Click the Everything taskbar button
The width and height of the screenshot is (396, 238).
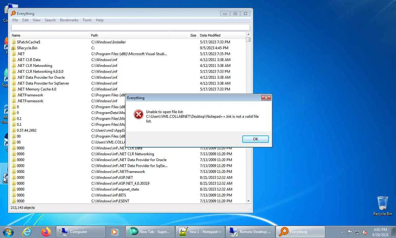point(300,231)
